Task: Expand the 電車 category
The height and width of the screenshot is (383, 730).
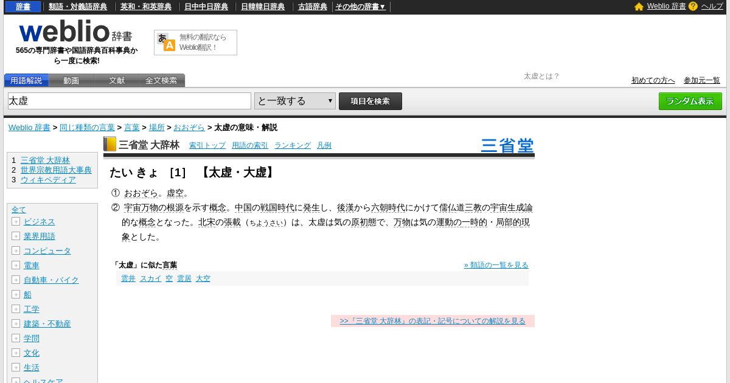Action: click(16, 265)
